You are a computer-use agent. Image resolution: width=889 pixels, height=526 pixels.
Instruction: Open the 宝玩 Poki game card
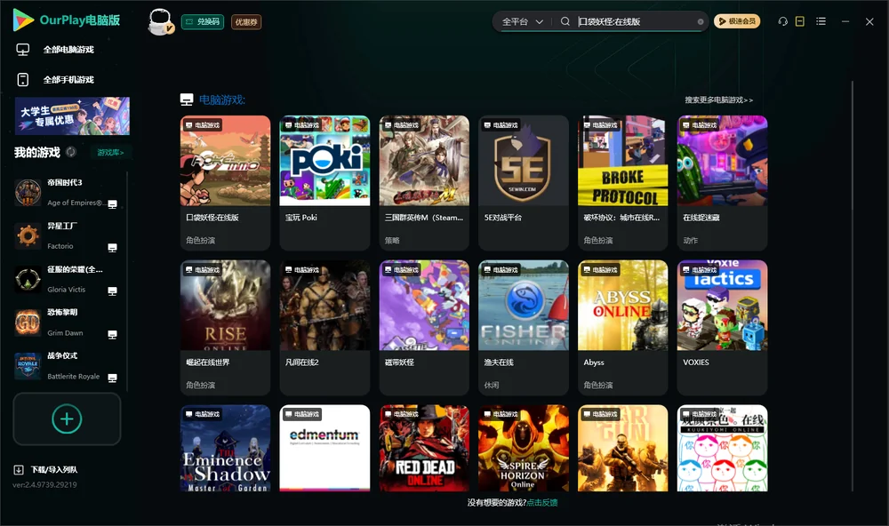[x=324, y=182]
